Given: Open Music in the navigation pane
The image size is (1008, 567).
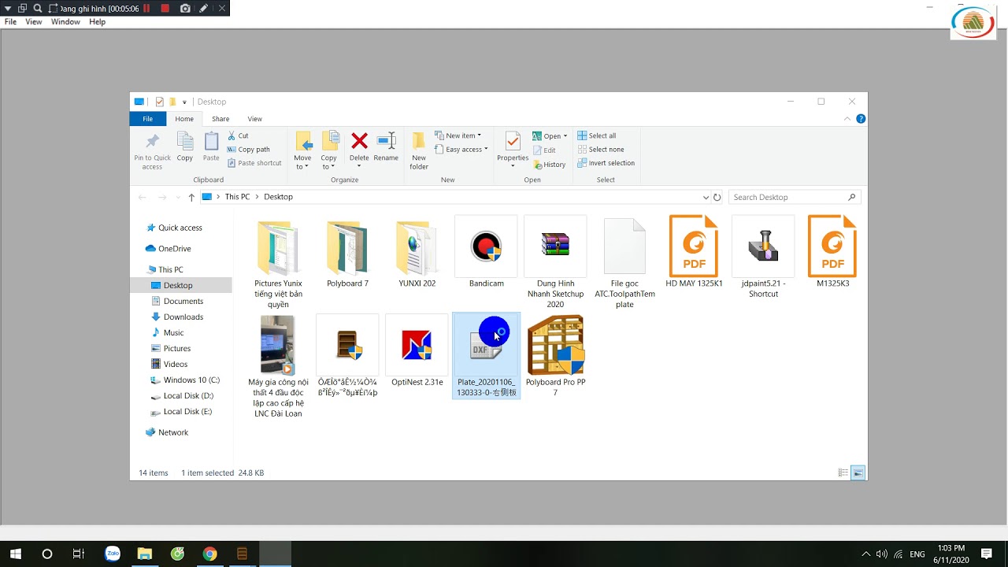Looking at the screenshot, I should (x=173, y=332).
